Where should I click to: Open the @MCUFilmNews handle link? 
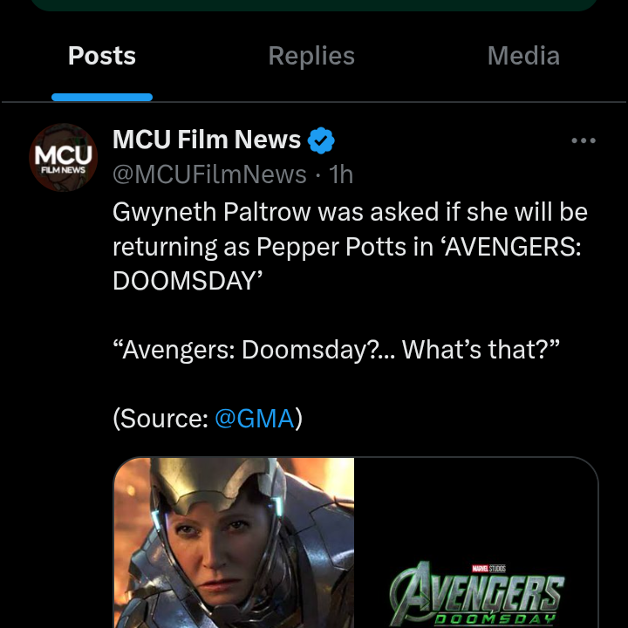click(x=209, y=174)
